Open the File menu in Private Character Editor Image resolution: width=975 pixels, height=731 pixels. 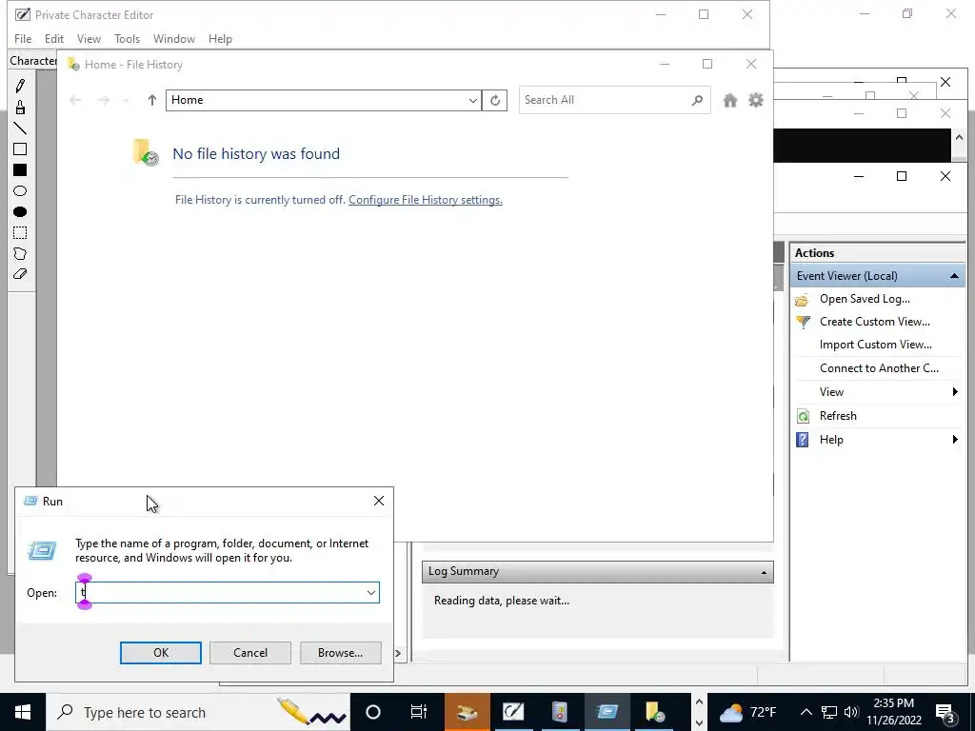23,38
